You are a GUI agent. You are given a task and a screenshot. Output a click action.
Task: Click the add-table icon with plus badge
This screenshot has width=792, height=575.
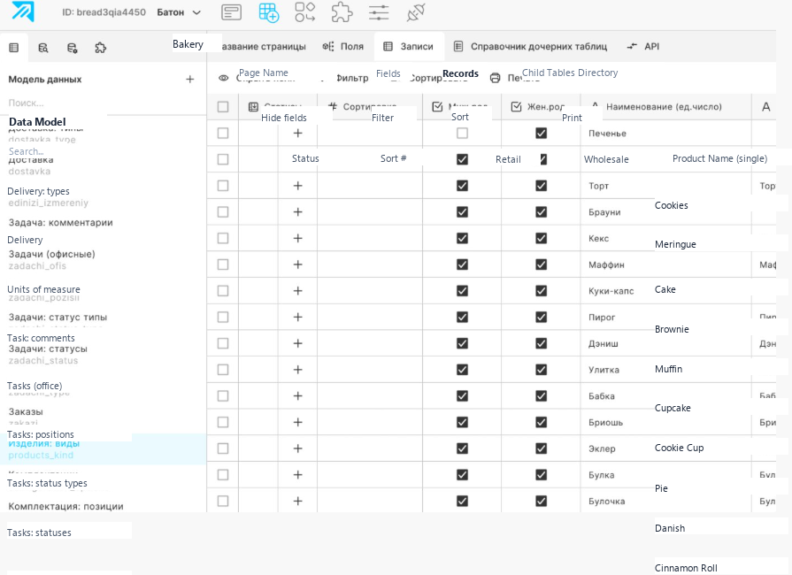[x=268, y=12]
